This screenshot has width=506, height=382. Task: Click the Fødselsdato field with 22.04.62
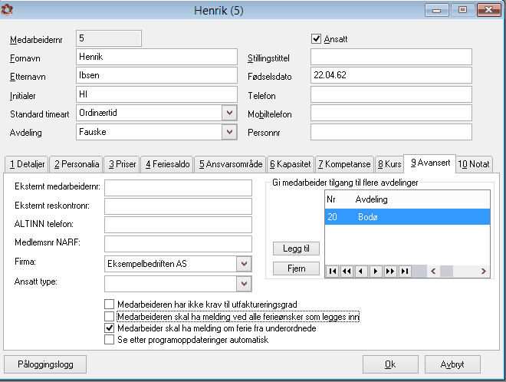tap(391, 75)
